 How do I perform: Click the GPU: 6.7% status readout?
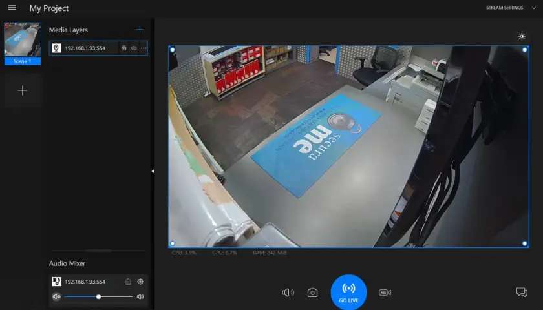pyautogui.click(x=224, y=253)
